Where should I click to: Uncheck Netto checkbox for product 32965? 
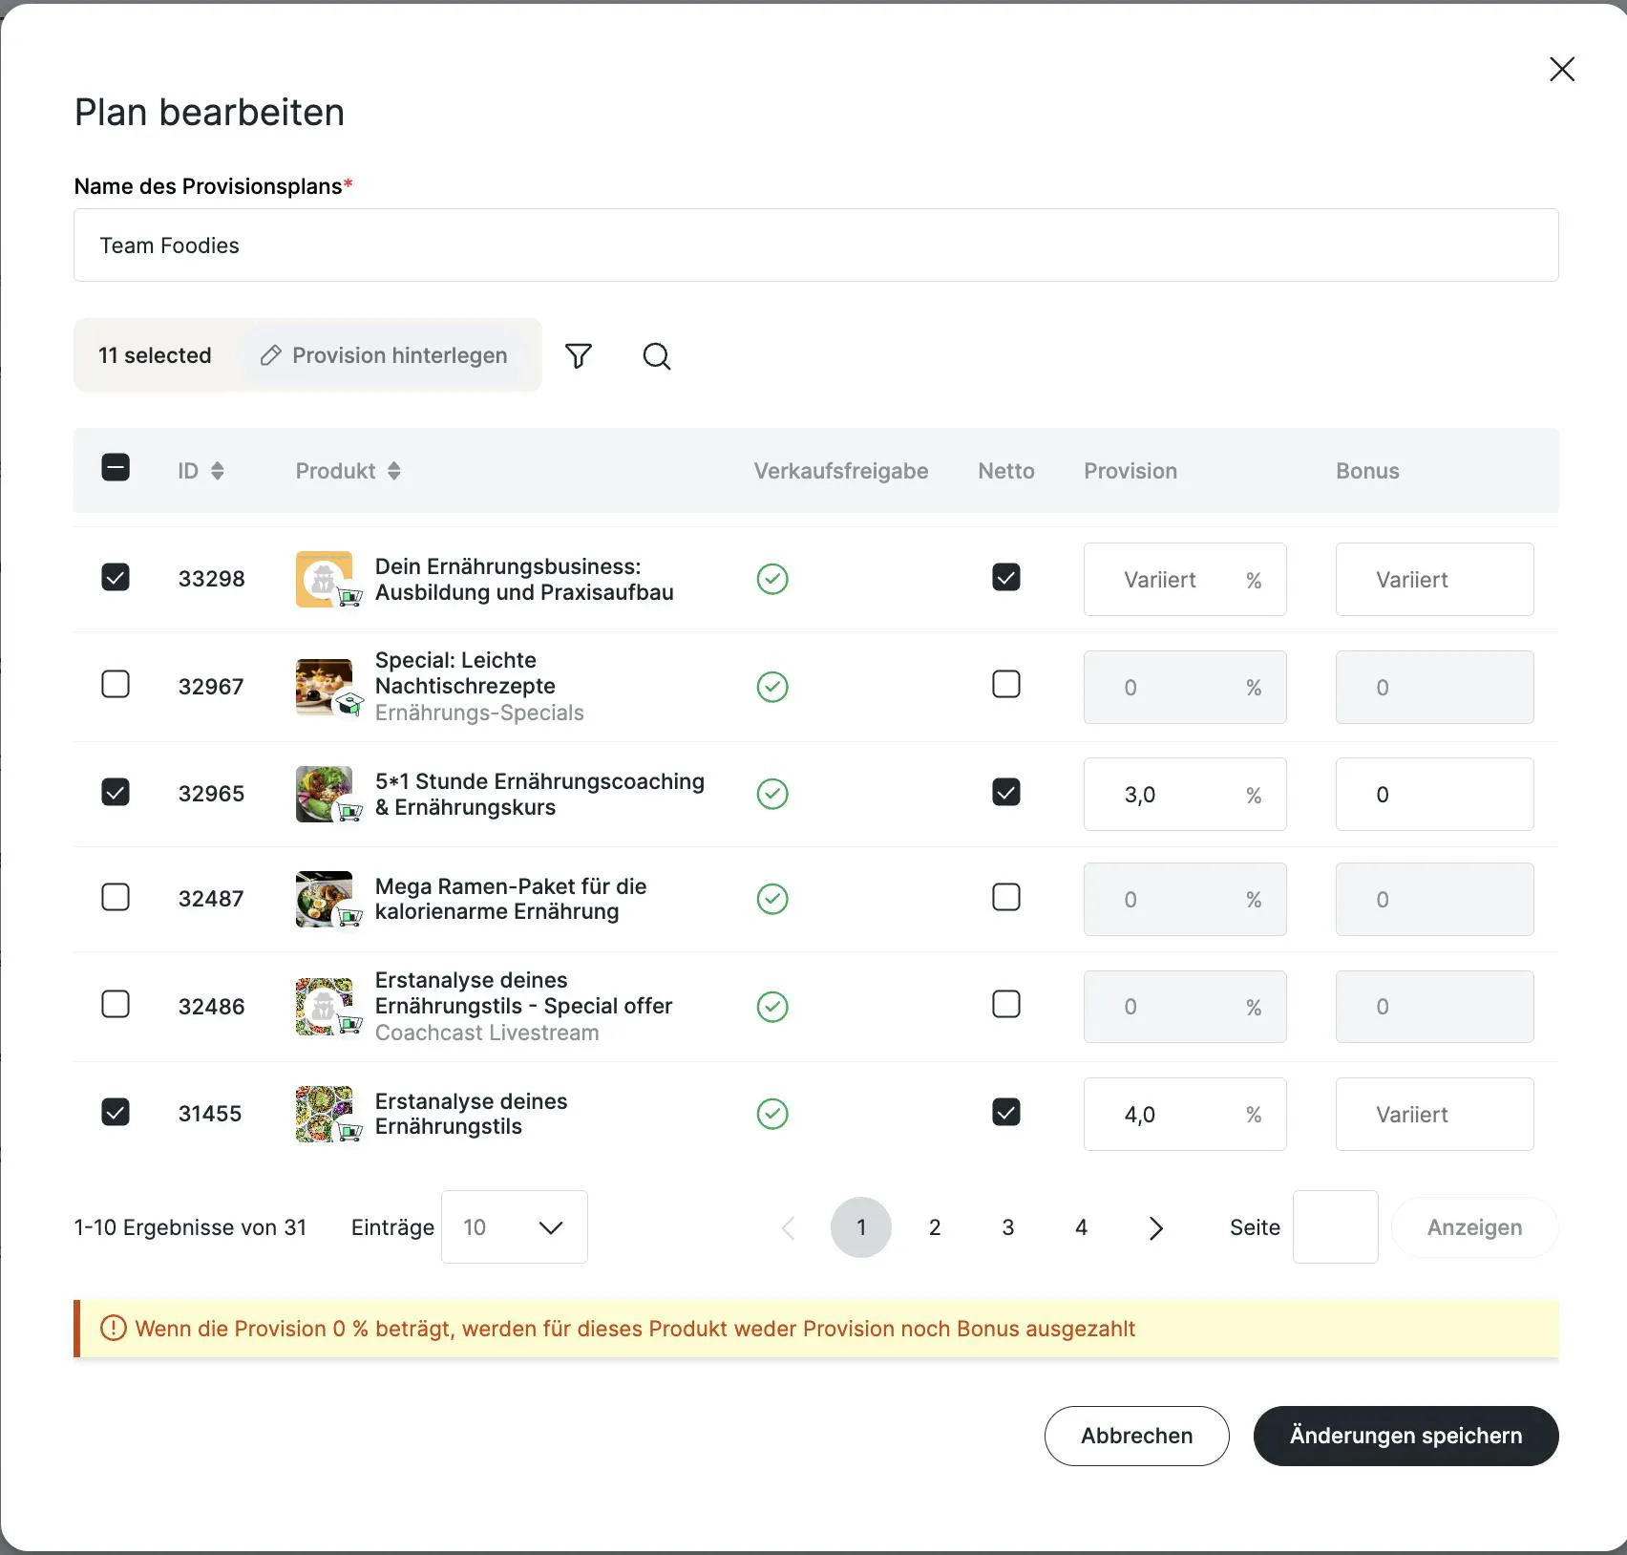click(x=1006, y=793)
